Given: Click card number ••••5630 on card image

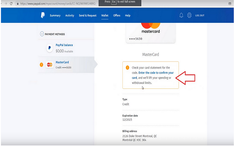Looking at the screenshot, I should point(136,39).
